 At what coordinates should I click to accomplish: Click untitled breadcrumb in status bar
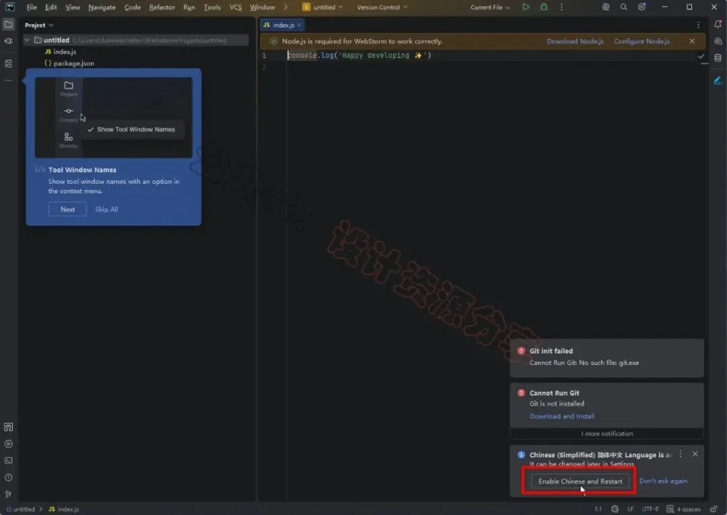click(x=21, y=509)
